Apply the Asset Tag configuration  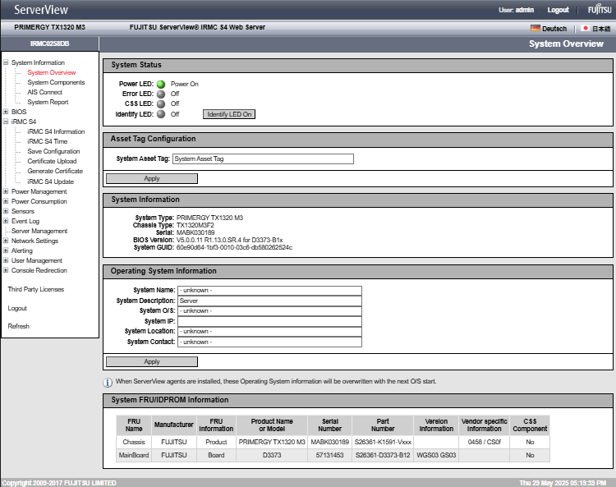[152, 178]
